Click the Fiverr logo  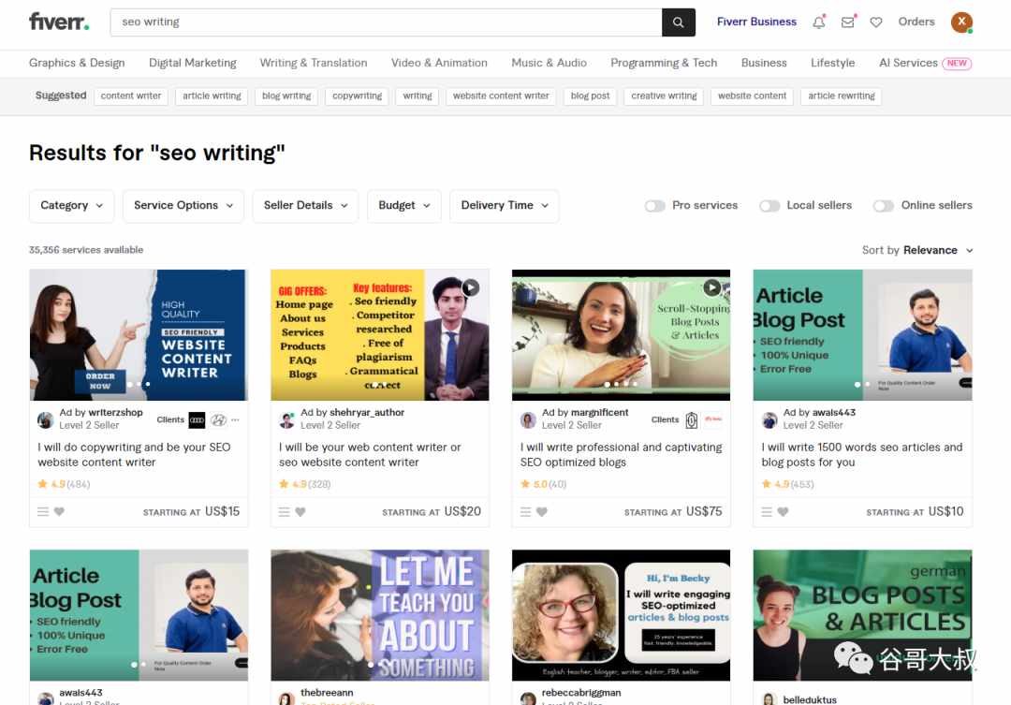(59, 22)
